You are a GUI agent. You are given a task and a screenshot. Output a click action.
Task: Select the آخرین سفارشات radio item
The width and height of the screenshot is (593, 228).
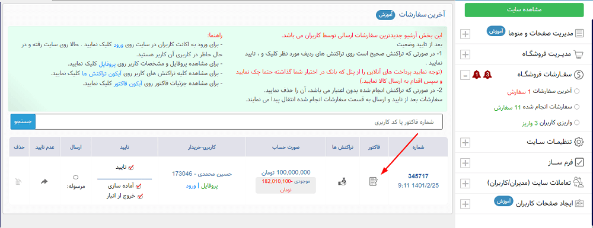(577, 92)
